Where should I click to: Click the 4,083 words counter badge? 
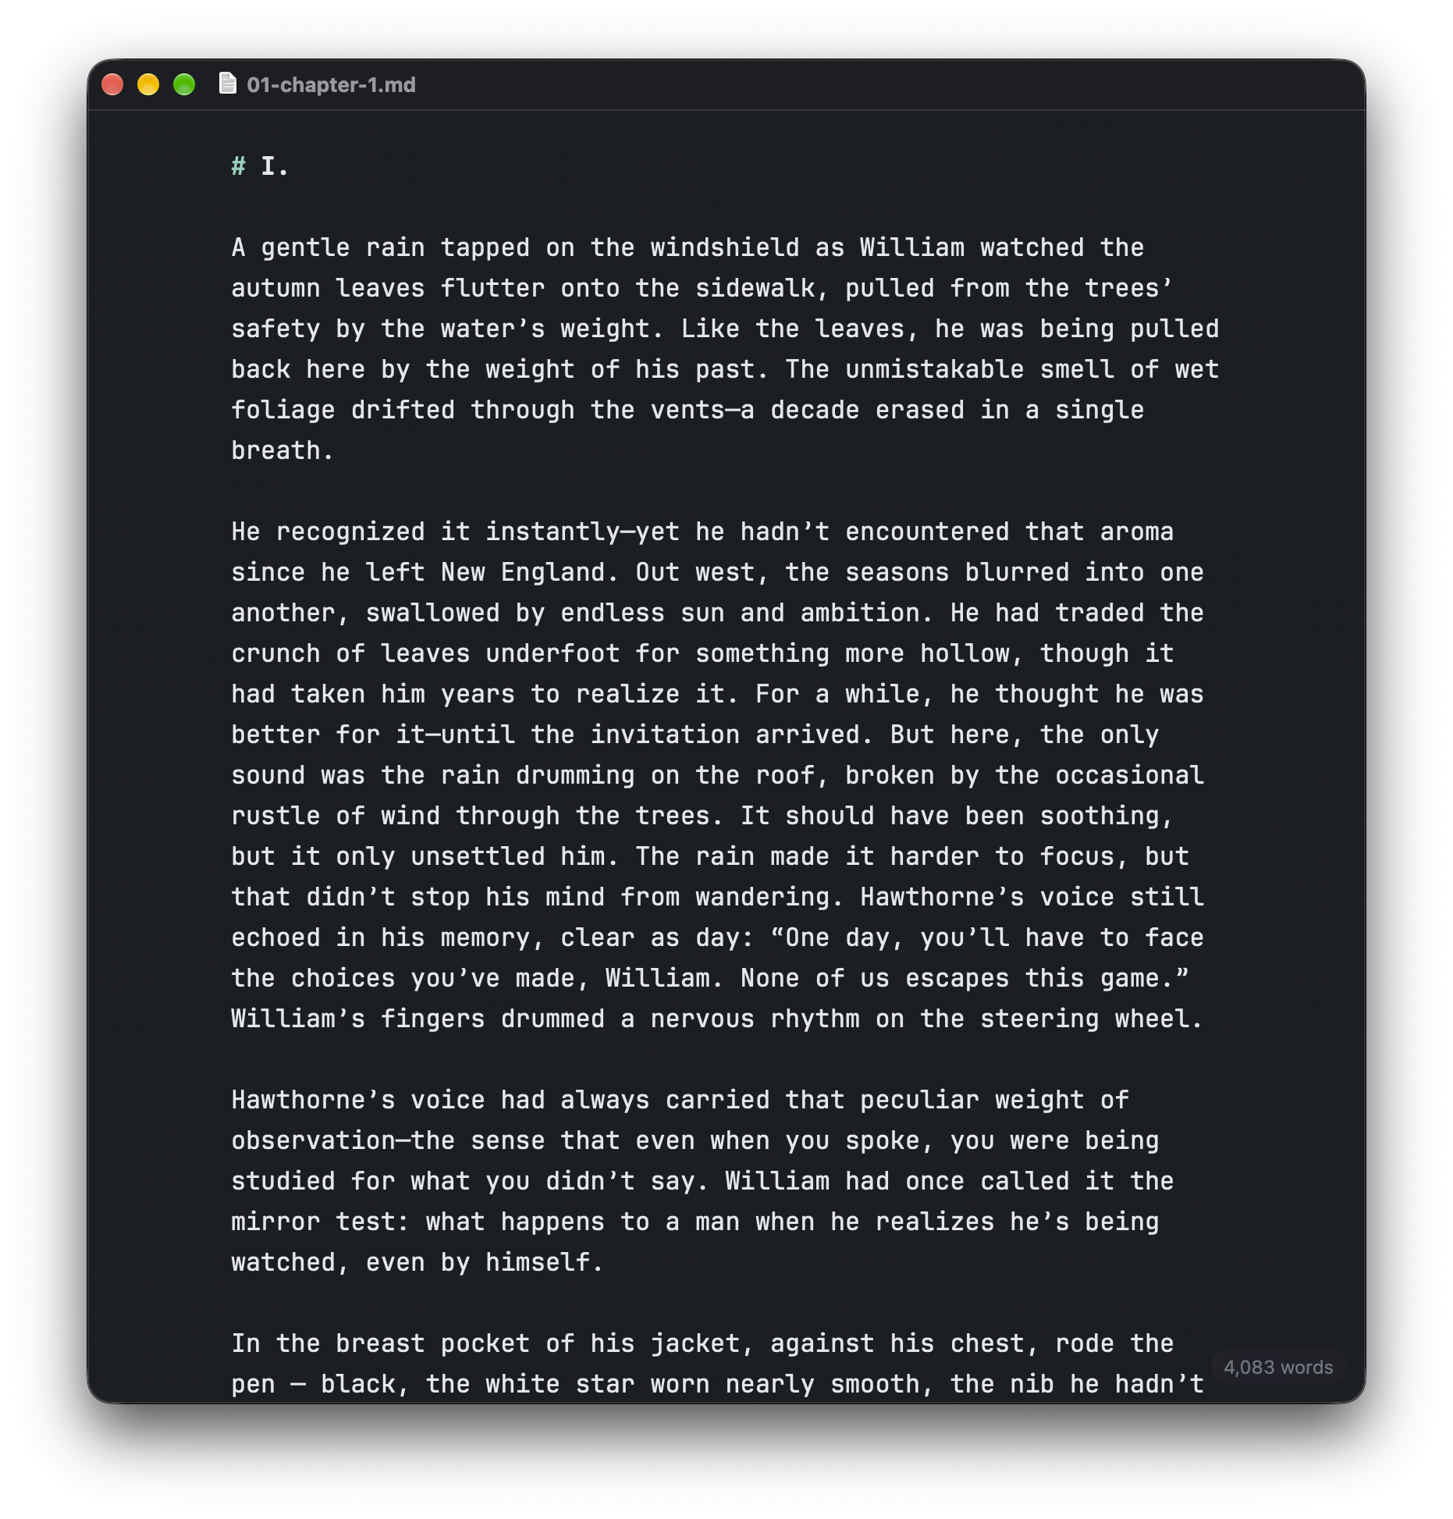click(x=1277, y=1367)
